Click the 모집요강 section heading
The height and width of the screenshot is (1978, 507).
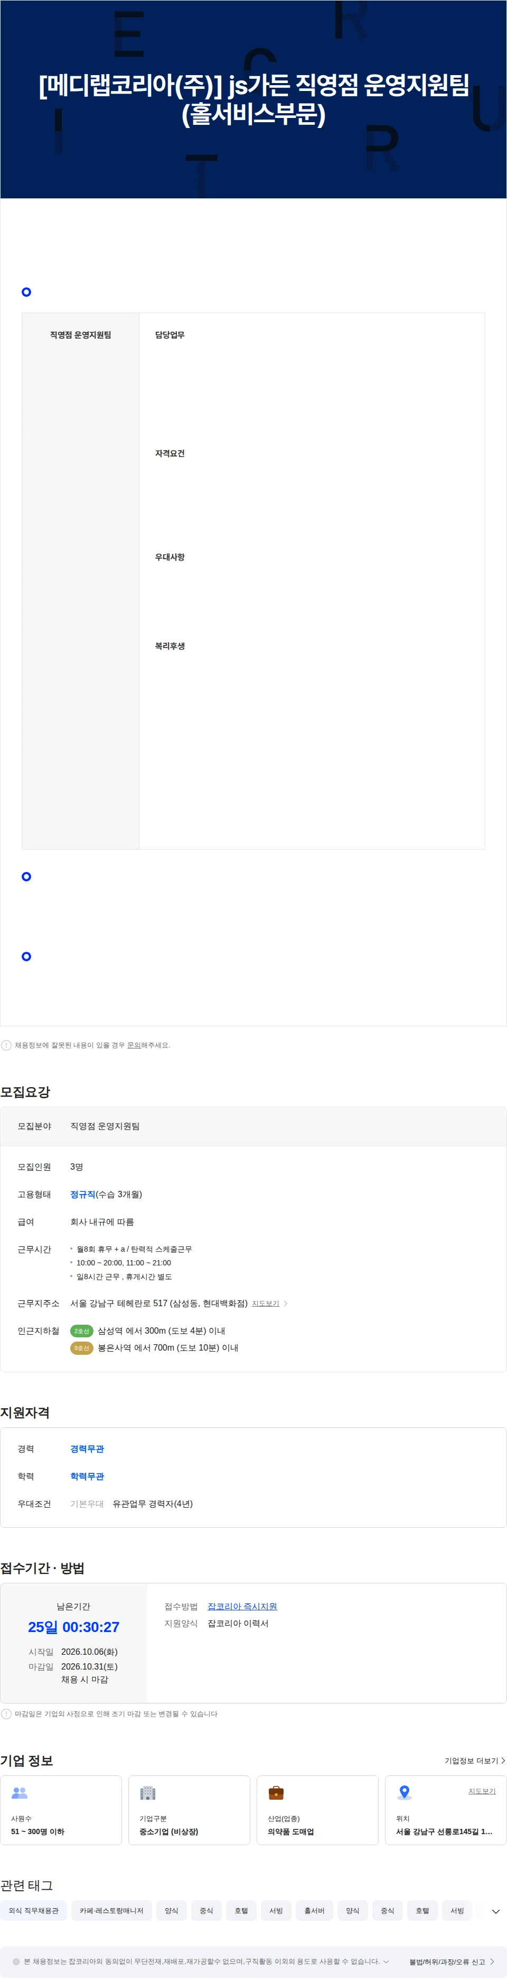[x=25, y=1092]
